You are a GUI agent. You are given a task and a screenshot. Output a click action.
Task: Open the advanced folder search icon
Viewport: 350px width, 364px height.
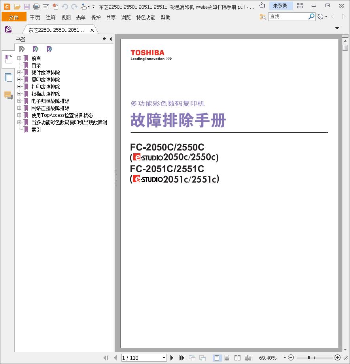pyautogui.click(x=263, y=17)
